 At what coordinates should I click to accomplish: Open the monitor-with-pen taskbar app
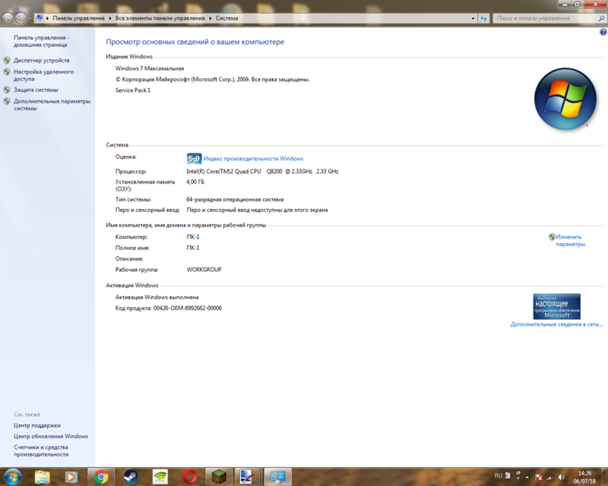coord(246,477)
